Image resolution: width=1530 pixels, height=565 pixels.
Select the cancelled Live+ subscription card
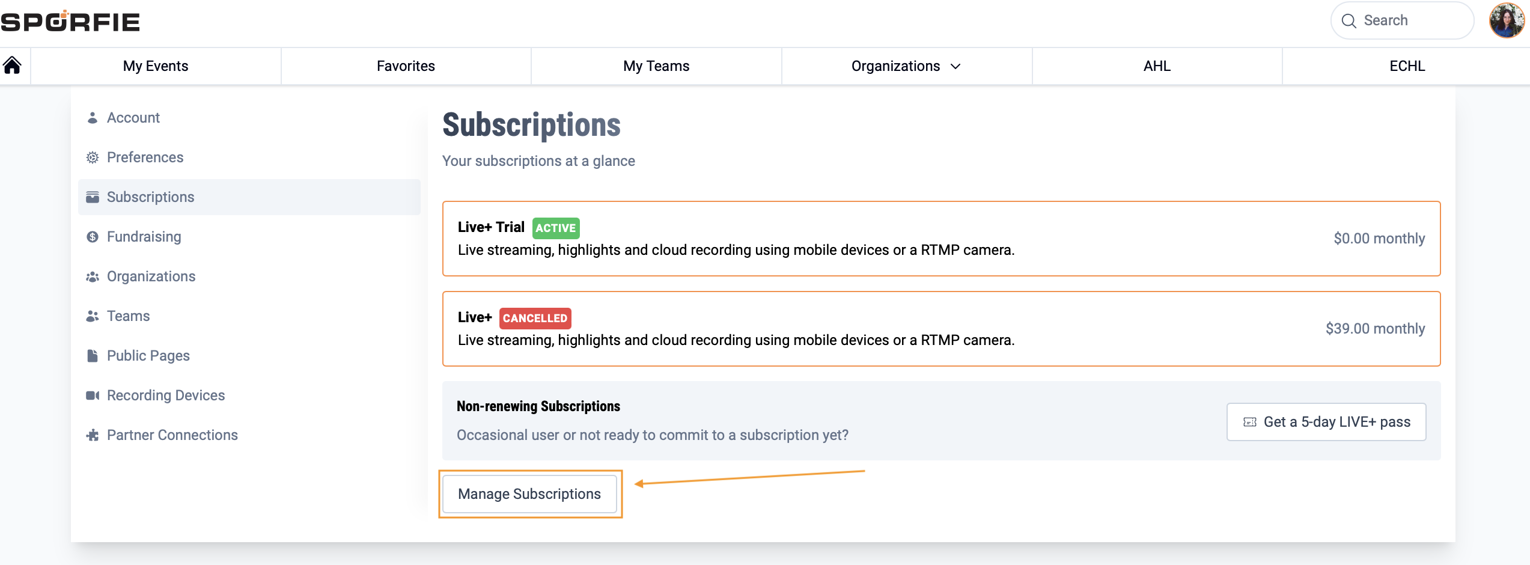point(941,329)
